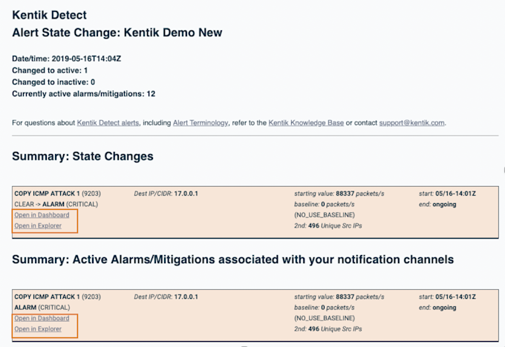Click the 'Summary: Active Alarms/Mitigations' heading
The height and width of the screenshot is (347, 505).
click(x=232, y=260)
